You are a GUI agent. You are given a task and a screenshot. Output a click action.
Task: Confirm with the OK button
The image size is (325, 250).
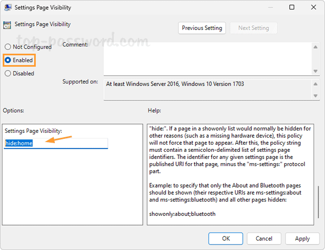tap(226, 239)
